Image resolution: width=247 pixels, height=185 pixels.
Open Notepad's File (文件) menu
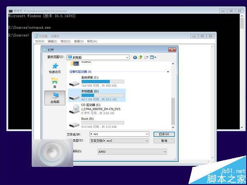[40, 41]
